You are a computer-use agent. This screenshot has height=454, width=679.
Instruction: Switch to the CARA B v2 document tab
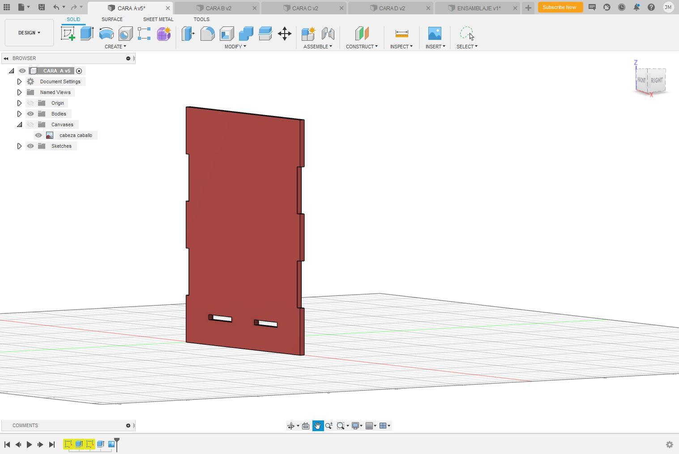click(x=217, y=8)
